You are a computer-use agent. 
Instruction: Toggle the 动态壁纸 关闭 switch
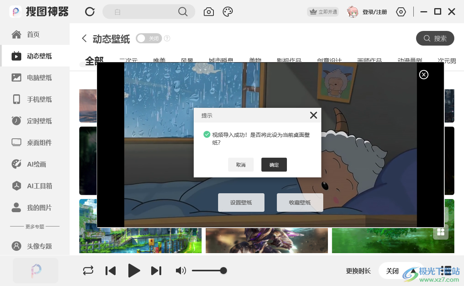[x=149, y=38]
